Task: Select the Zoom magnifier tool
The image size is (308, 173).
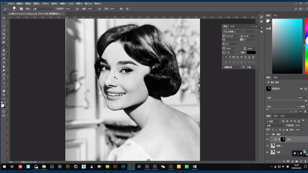Action: [x=4, y=95]
